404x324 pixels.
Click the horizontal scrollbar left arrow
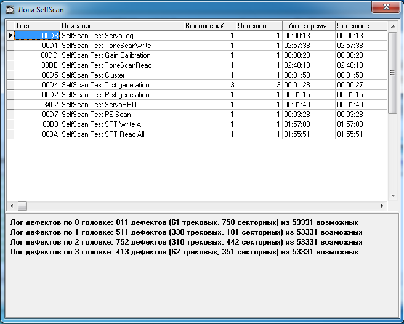[x=12, y=206]
